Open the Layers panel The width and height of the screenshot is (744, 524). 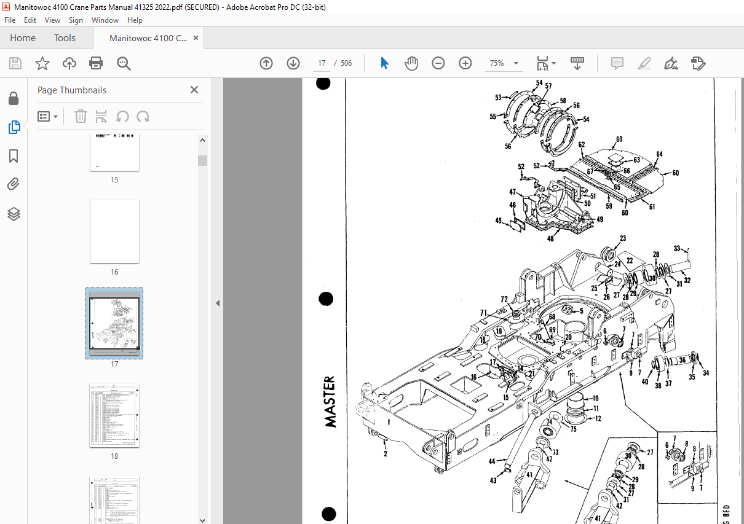14,214
